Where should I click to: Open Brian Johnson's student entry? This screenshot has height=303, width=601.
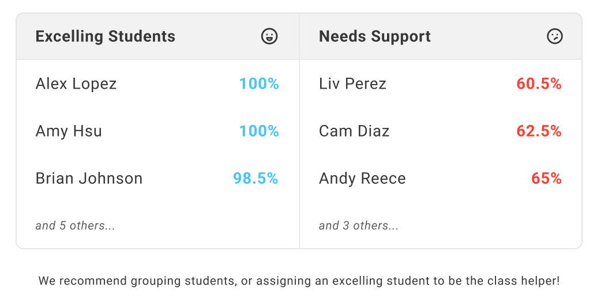[x=89, y=179]
